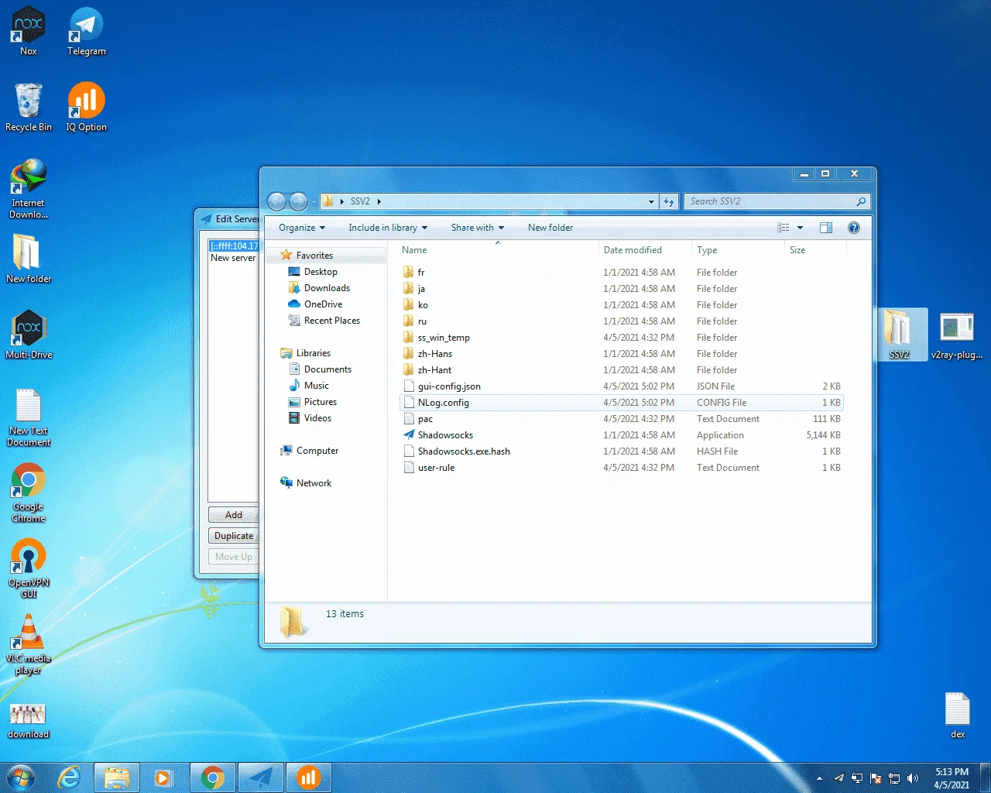Select the download image desktop icon

(x=29, y=721)
